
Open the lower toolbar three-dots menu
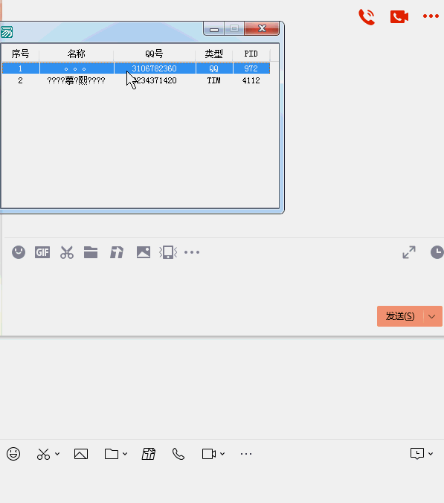[x=246, y=454]
